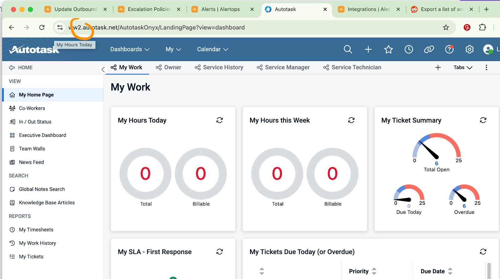Image resolution: width=500 pixels, height=279 pixels.
Task: Refresh the My Hours Today widget
Action: coord(220,120)
